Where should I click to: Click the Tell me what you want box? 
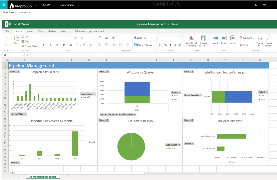90,31
